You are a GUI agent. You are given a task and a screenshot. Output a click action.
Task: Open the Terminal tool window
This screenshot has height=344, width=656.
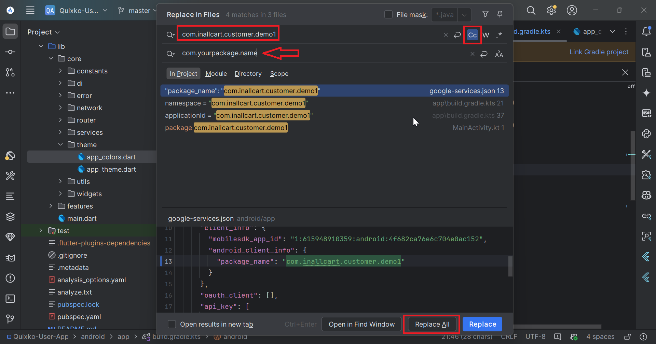10,299
